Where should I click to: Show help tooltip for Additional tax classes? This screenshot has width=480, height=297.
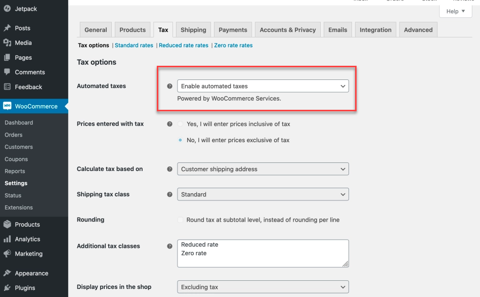169,246
